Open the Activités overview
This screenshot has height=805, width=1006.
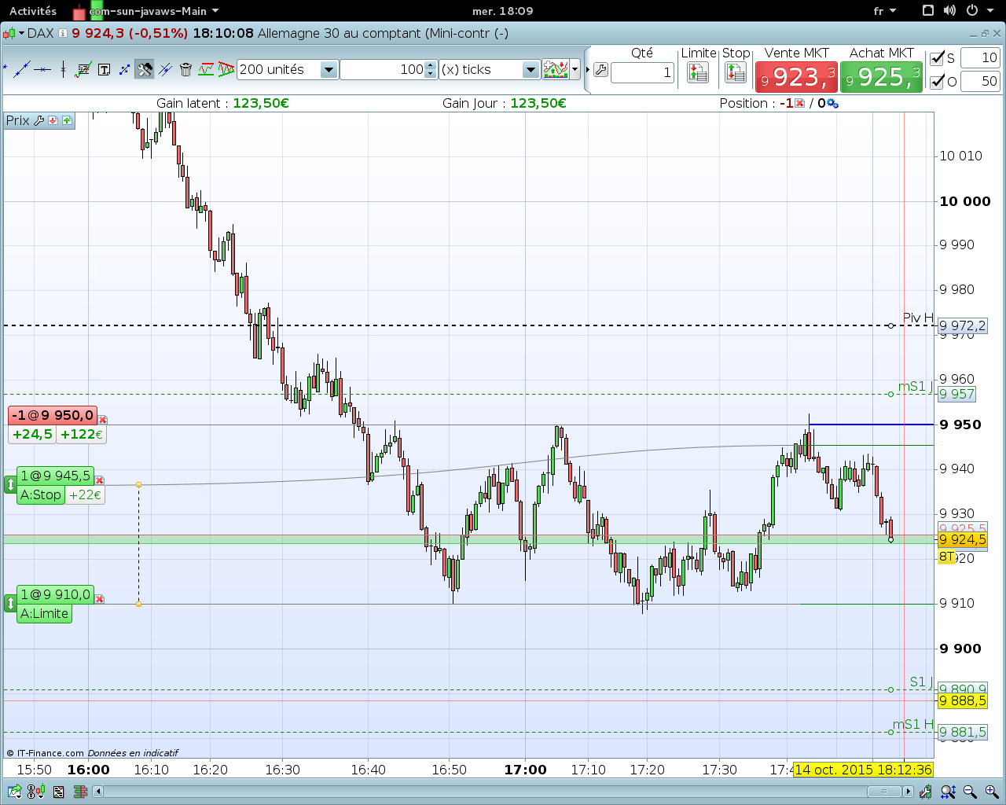[33, 11]
